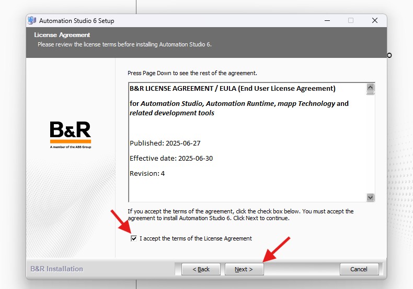Screen dimensions: 413x289
Task: Click the 'Press Page Down' instruction text
Action: 192,73
